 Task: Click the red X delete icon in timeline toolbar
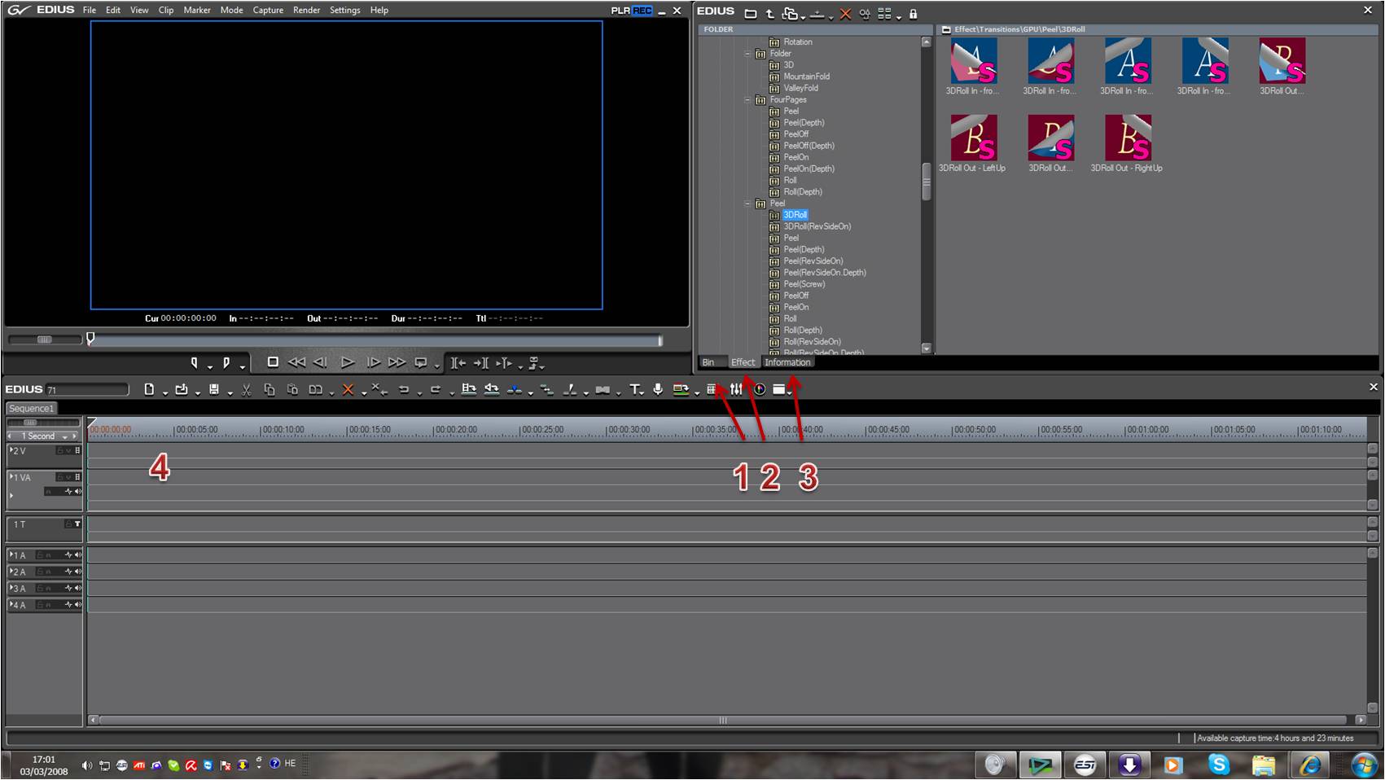pyautogui.click(x=348, y=390)
